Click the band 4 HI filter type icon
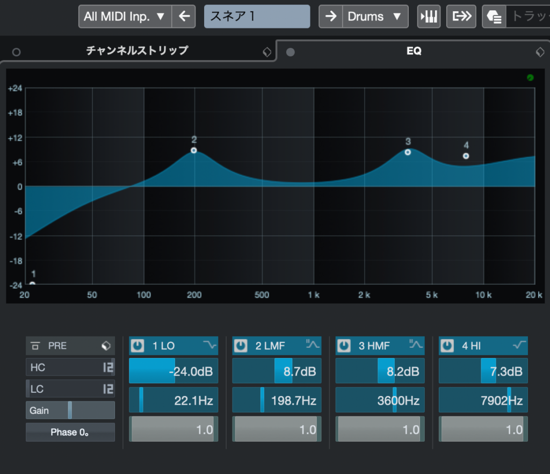Image resolution: width=550 pixels, height=474 pixels. tap(519, 346)
